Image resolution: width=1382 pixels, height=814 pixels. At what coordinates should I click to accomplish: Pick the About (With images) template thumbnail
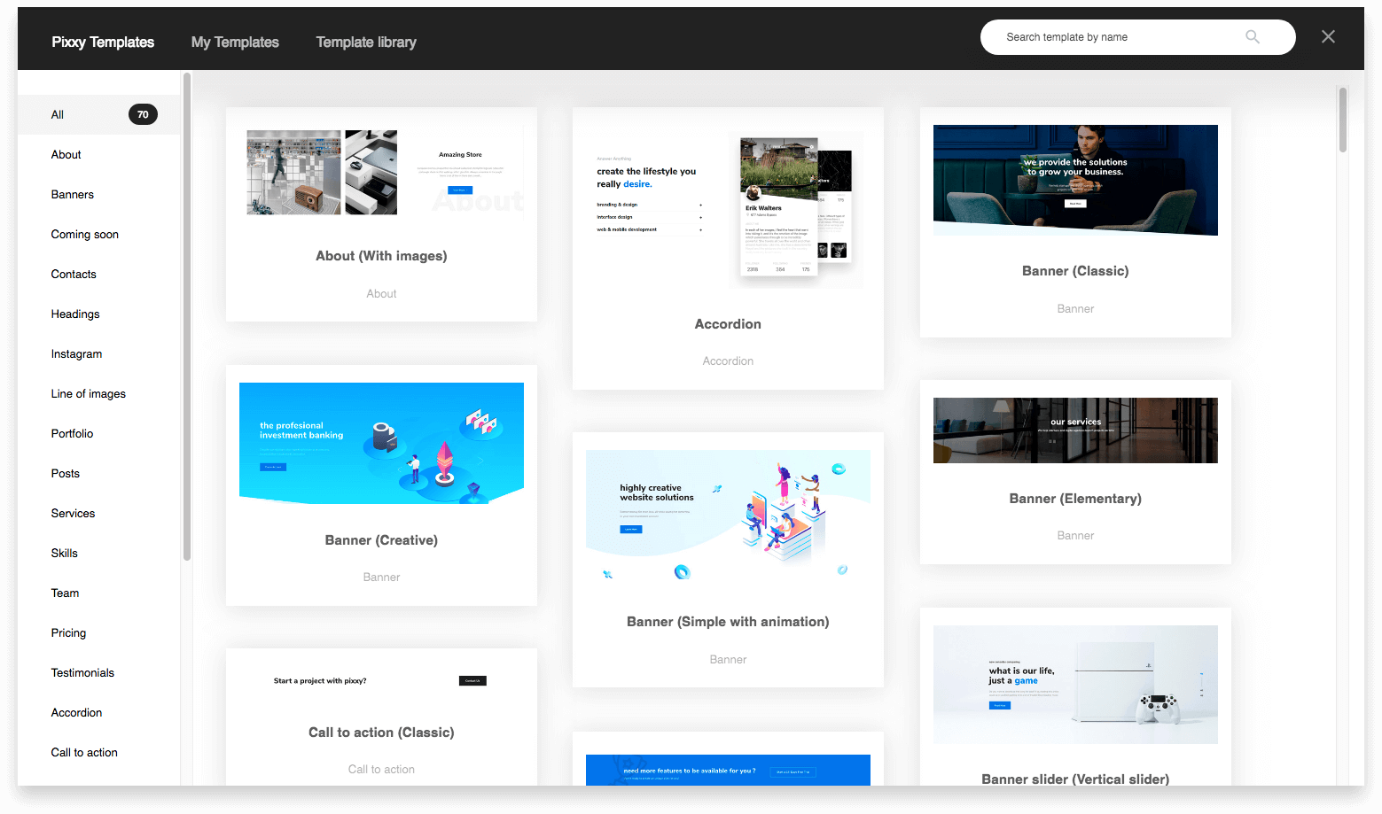(x=382, y=173)
